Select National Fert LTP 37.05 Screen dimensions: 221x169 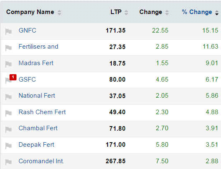click(118, 96)
